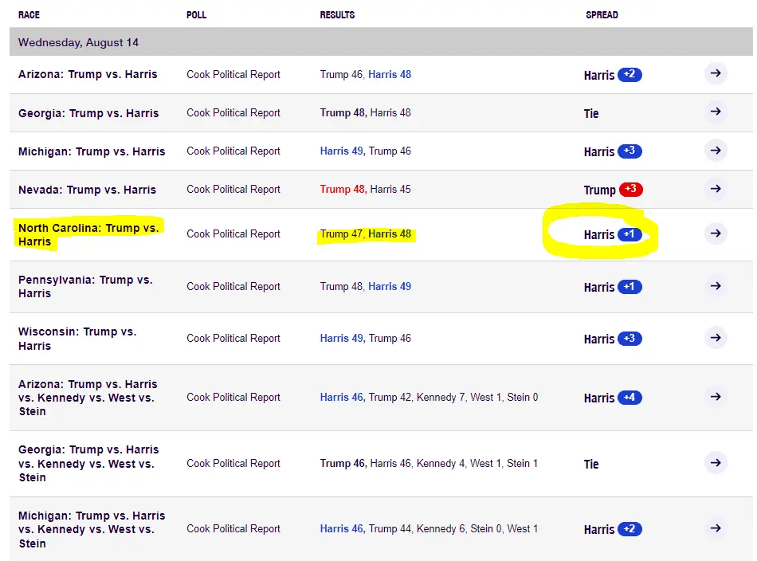Screen dimensions: 757x561
Task: Open arrow icon for Pennsylvania row
Action: (x=716, y=286)
